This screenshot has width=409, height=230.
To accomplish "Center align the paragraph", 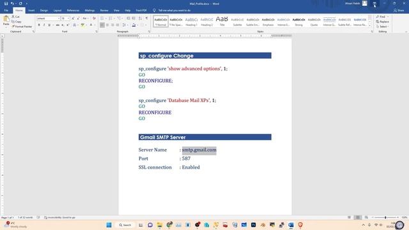I will [x=107, y=25].
